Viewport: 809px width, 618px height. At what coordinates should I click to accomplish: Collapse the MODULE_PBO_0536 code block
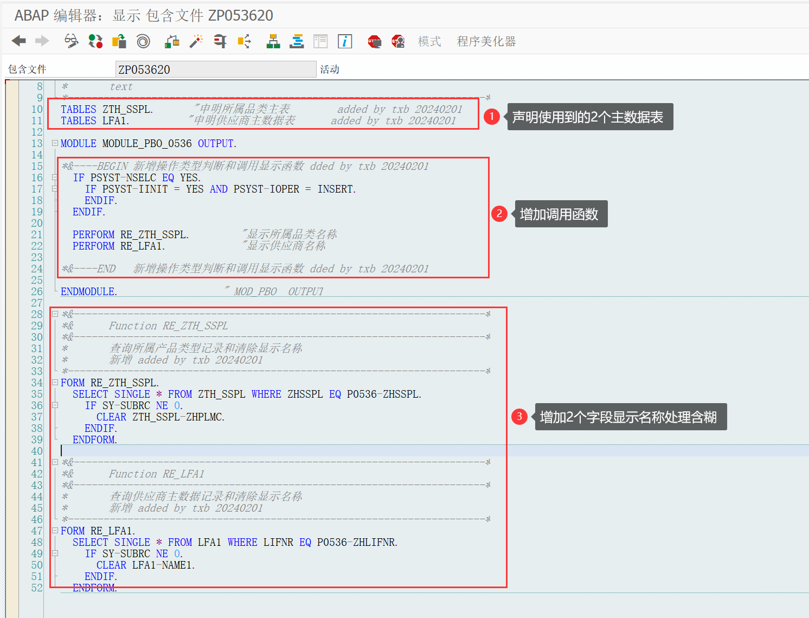pyautogui.click(x=54, y=143)
